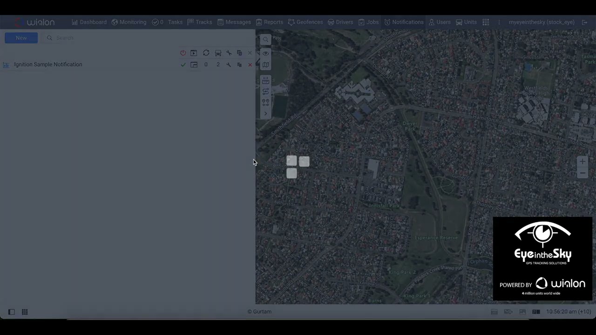Image resolution: width=596 pixels, height=335 pixels.
Task: Expand the map tools with chevron arrow
Action: pyautogui.click(x=265, y=114)
